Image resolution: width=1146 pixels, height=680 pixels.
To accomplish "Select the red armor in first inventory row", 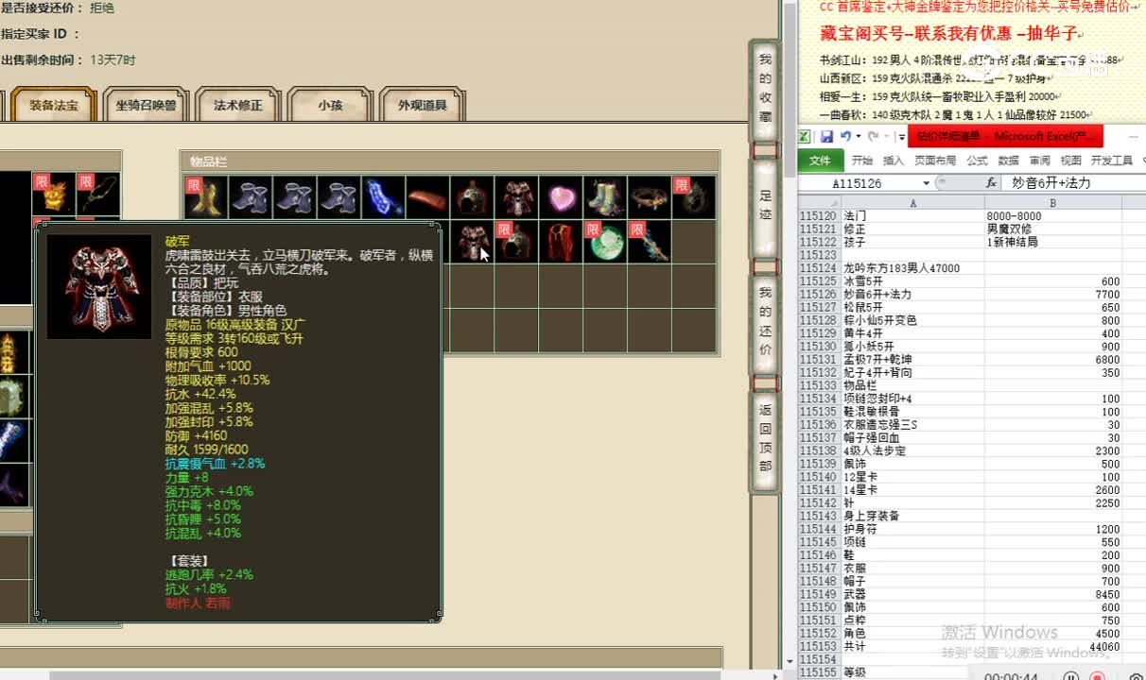I will [x=516, y=197].
